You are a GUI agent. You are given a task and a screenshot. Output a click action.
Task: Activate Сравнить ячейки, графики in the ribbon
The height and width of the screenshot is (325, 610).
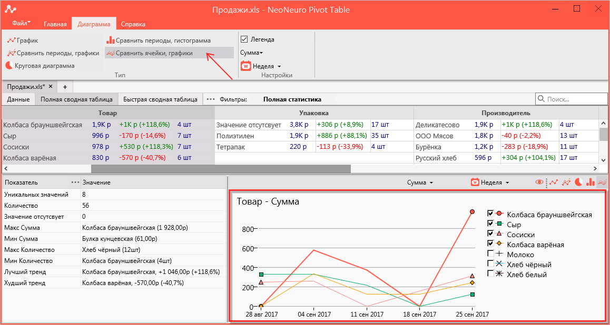[169, 53]
